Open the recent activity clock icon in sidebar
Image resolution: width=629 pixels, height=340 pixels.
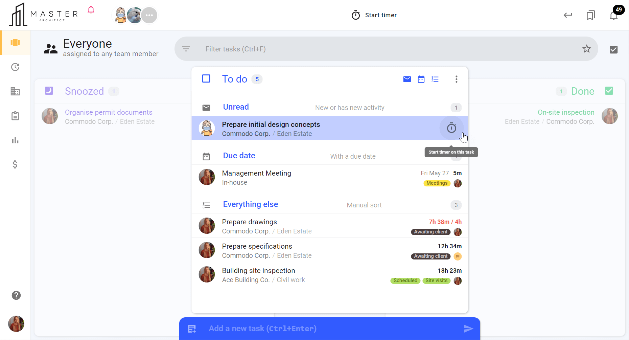15,67
